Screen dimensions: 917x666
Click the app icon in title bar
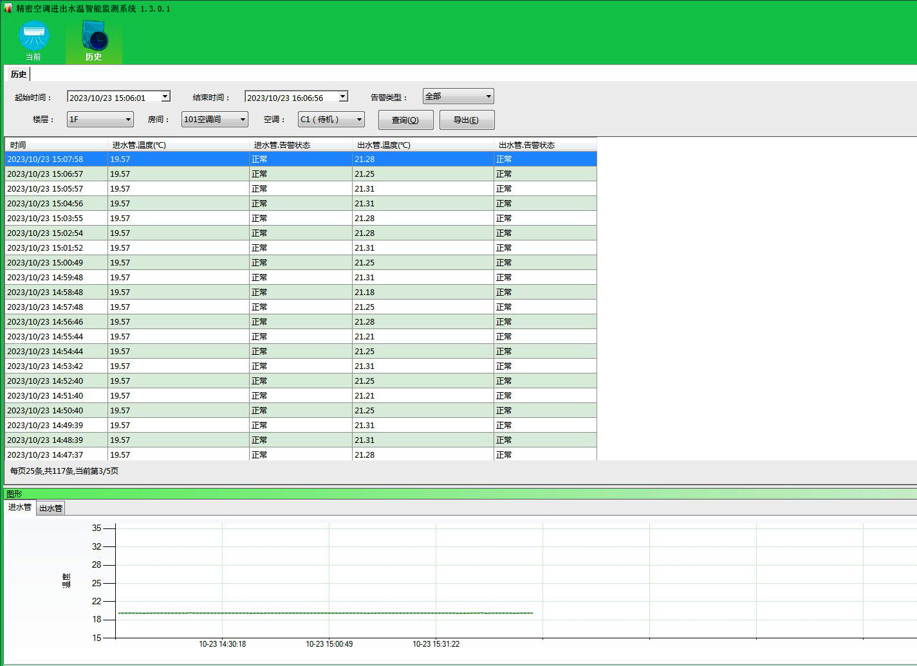click(8, 8)
